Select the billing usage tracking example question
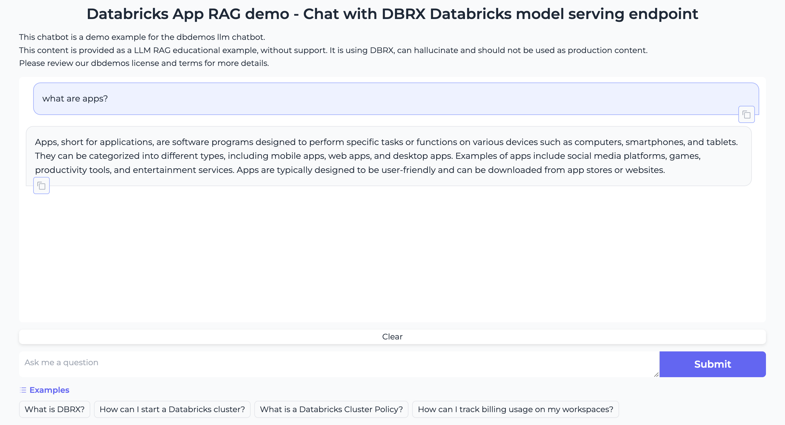785x425 pixels. (x=516, y=409)
